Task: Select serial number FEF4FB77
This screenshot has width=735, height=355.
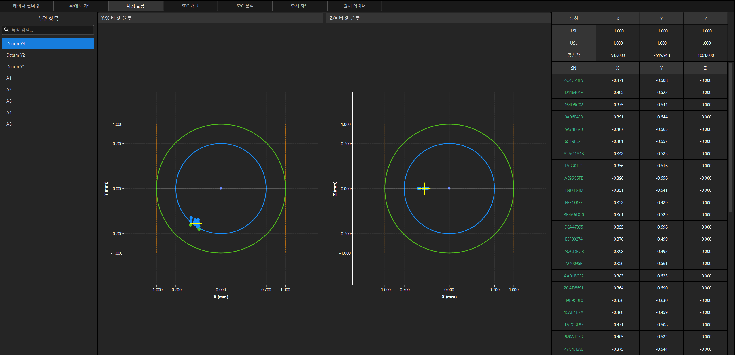Action: click(574, 203)
